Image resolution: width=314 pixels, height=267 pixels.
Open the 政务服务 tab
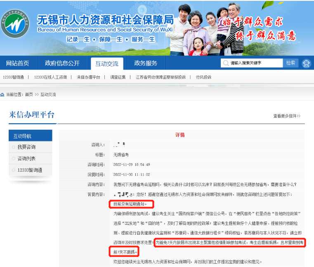click(x=146, y=63)
